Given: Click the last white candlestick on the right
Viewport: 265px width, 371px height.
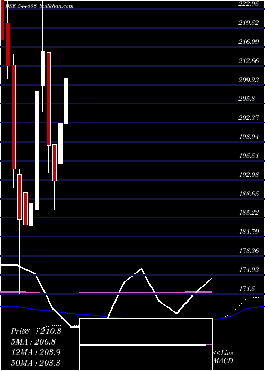Looking at the screenshot, I should tap(66, 101).
